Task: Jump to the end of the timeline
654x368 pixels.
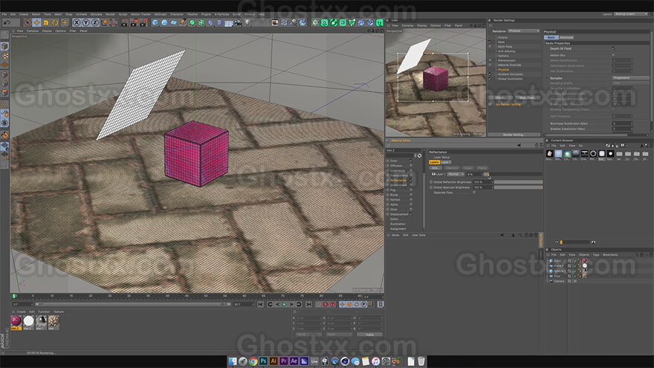Action: click(x=308, y=305)
